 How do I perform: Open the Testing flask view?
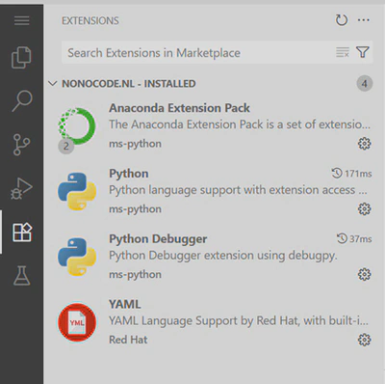(22, 276)
